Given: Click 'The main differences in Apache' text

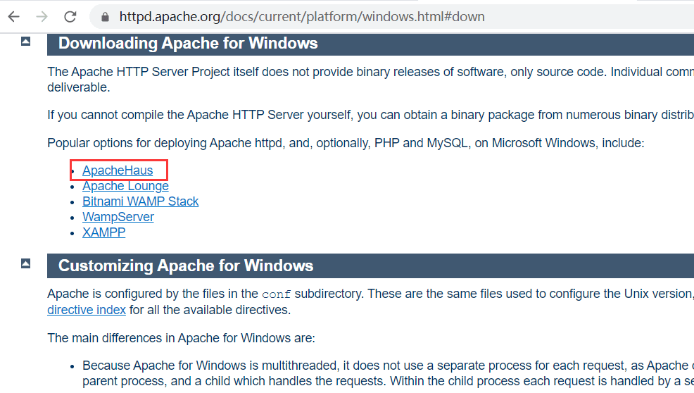Looking at the screenshot, I should 181,338.
